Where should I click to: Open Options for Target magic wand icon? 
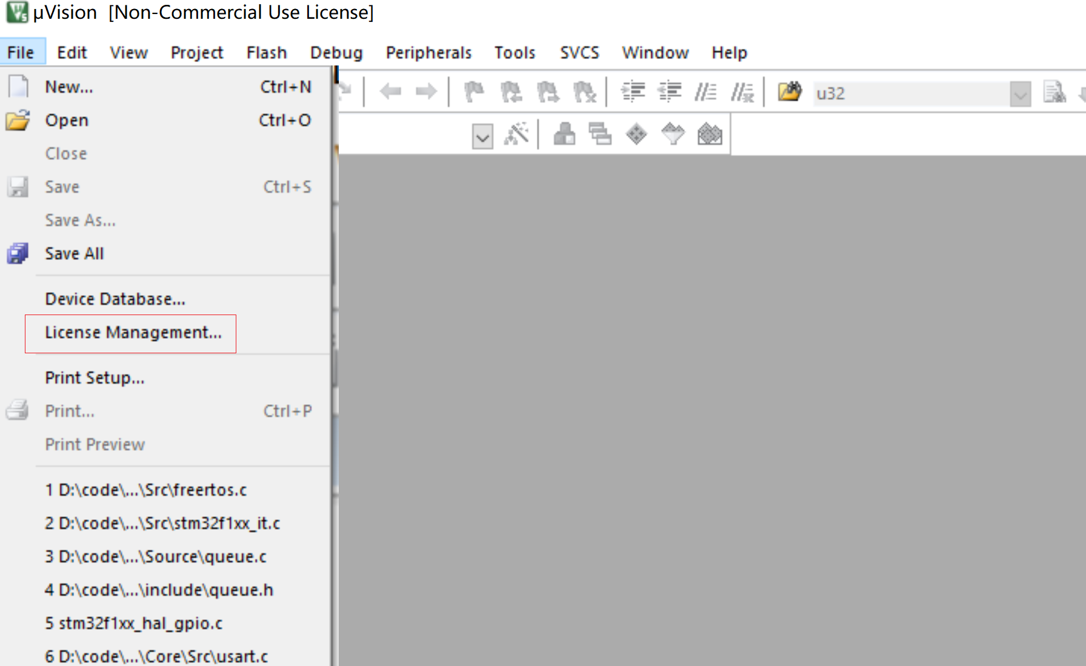[516, 134]
